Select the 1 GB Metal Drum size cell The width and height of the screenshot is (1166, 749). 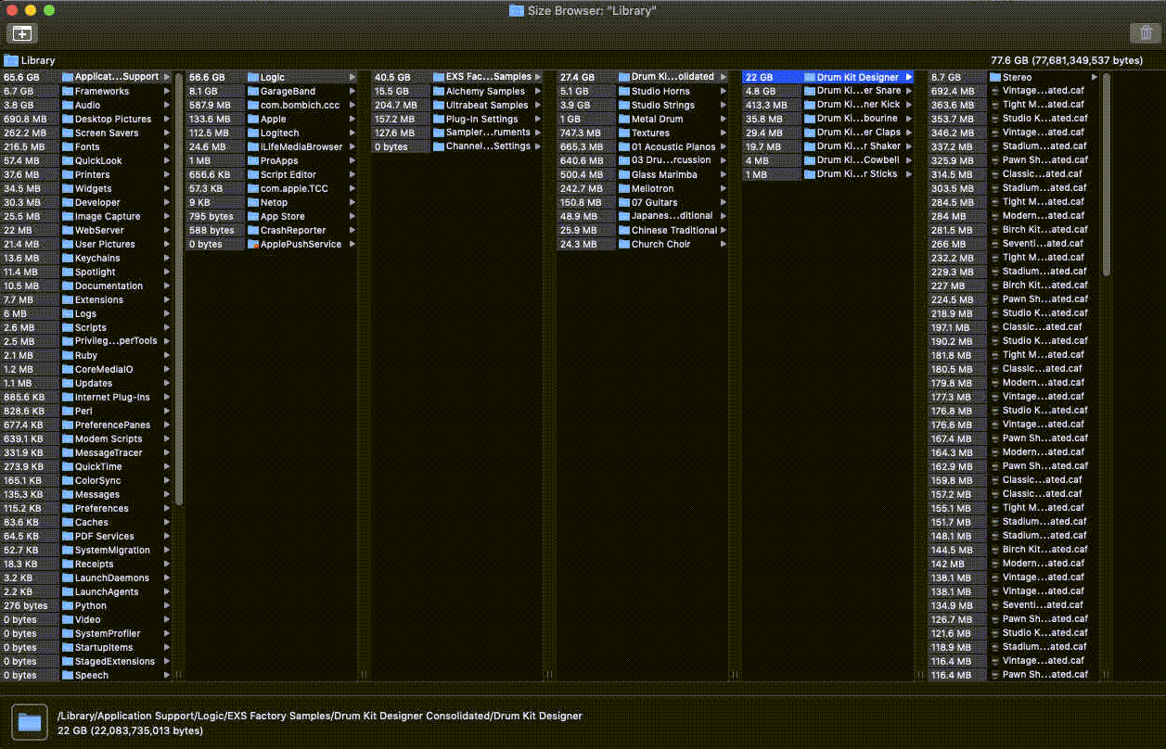[x=586, y=119]
